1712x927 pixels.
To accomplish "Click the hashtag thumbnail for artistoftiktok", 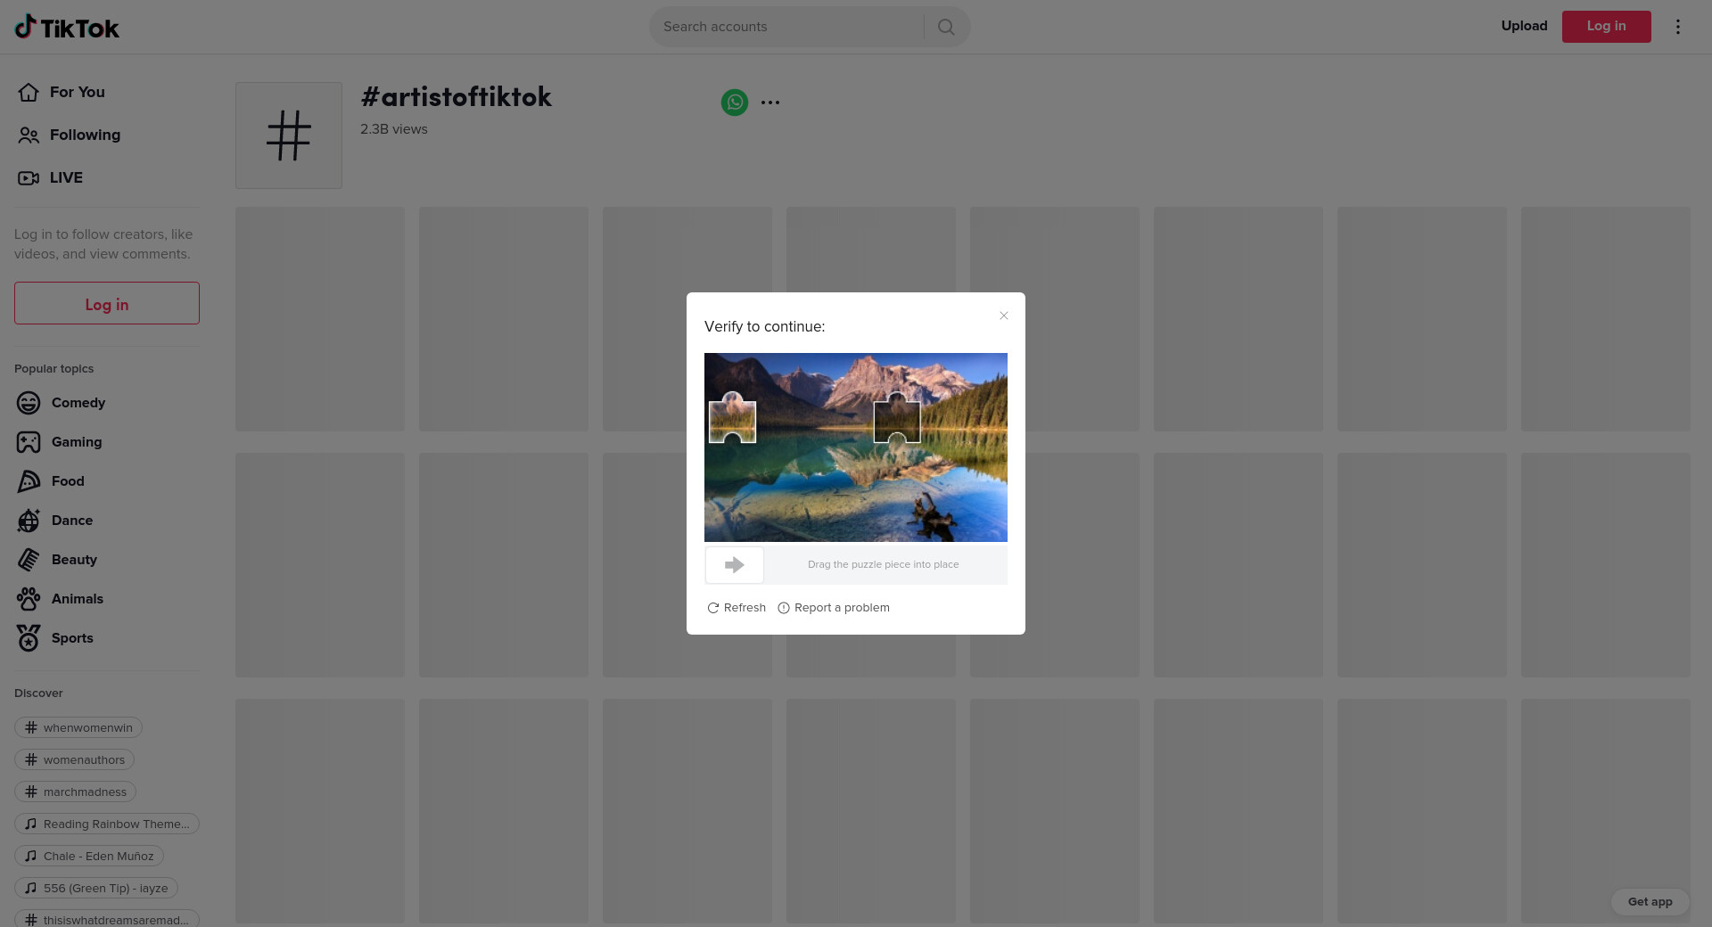I will click(x=289, y=135).
